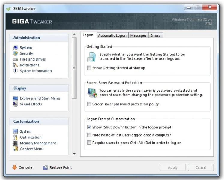
Task: Click the Context Menu icon
Action: pos(16,149)
